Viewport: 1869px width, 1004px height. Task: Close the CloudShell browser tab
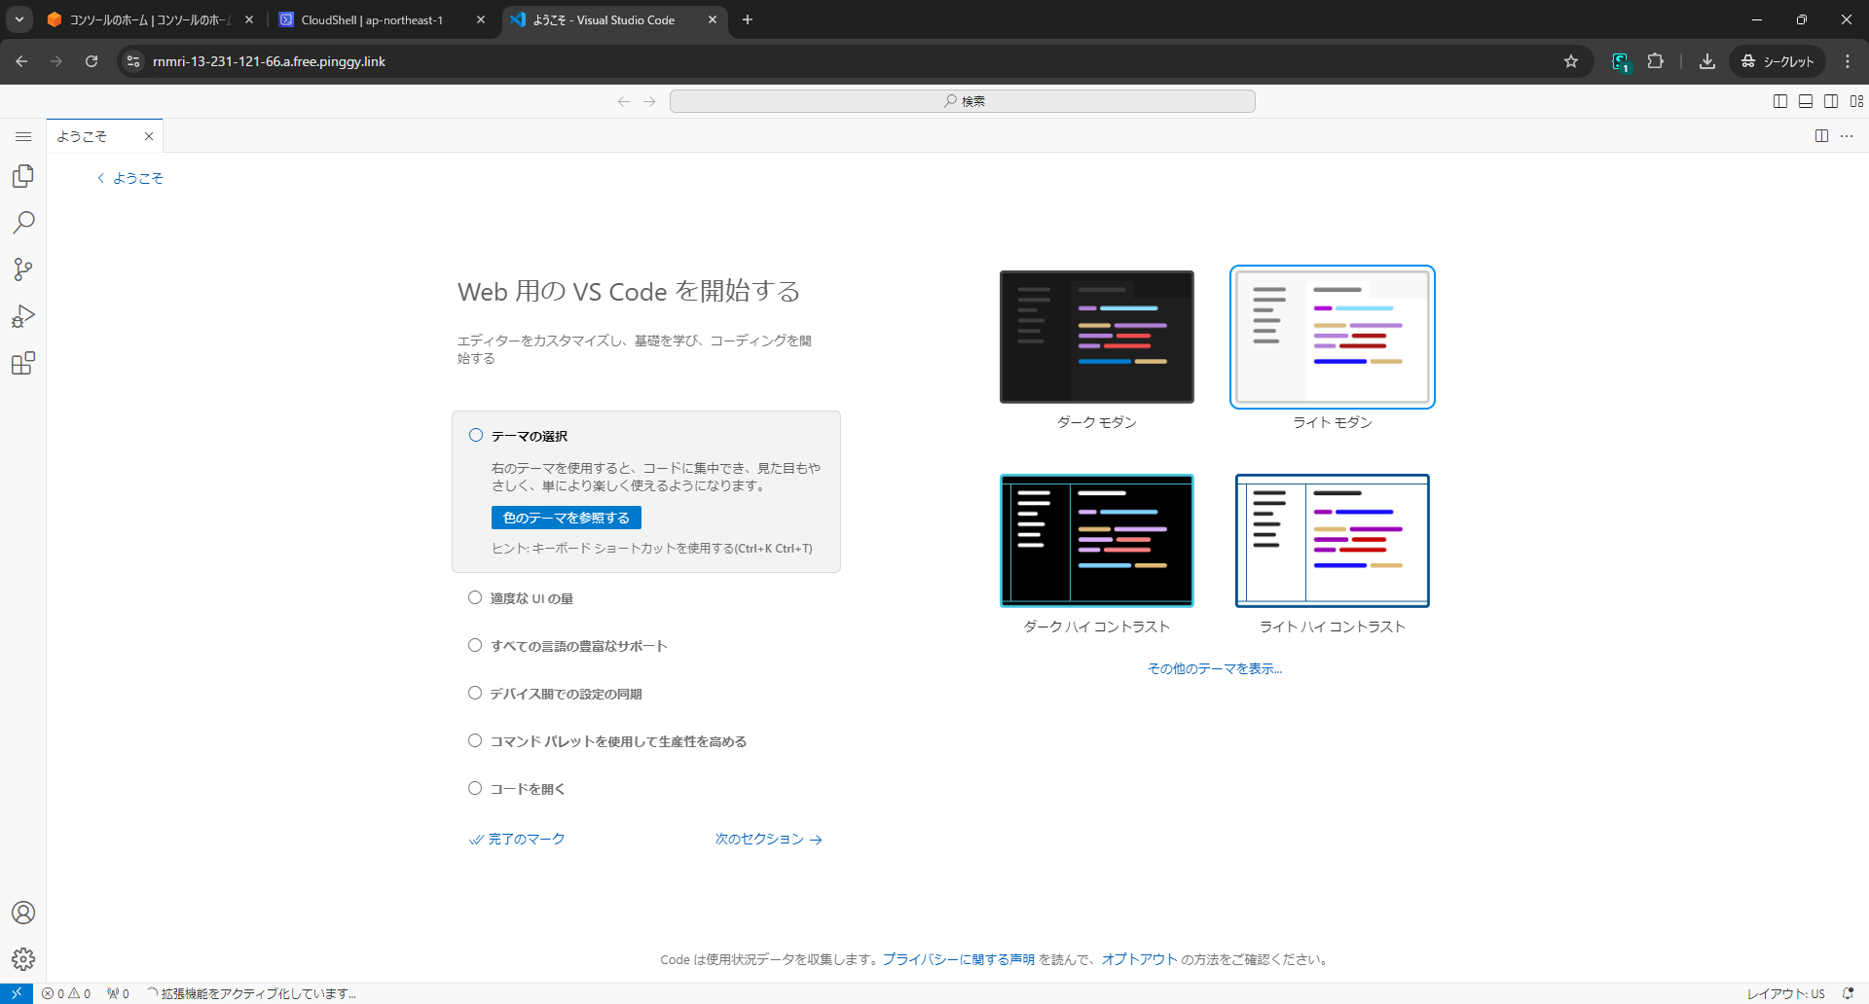(x=480, y=19)
